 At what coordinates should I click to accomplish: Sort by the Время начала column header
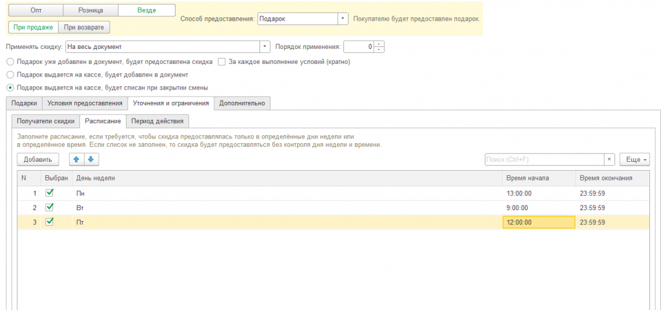(x=539, y=178)
